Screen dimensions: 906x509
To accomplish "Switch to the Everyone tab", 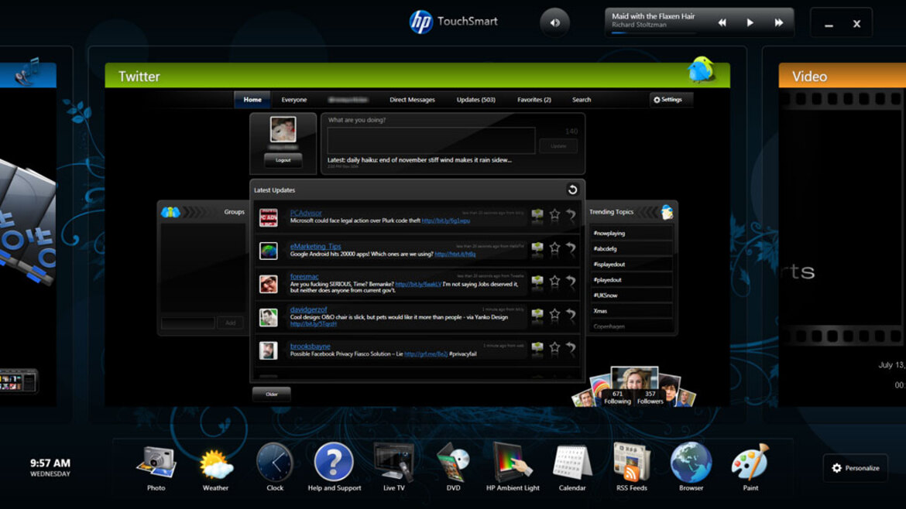I will click(x=294, y=100).
